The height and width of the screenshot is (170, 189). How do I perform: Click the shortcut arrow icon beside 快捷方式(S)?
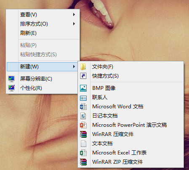click(83, 76)
